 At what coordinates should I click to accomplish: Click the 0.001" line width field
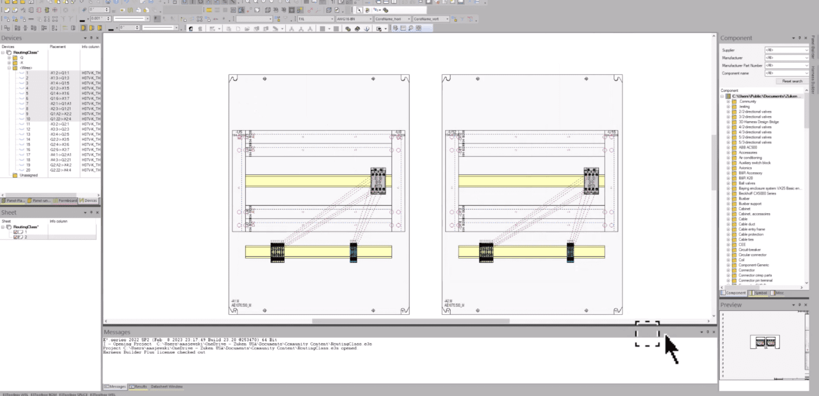(100, 19)
